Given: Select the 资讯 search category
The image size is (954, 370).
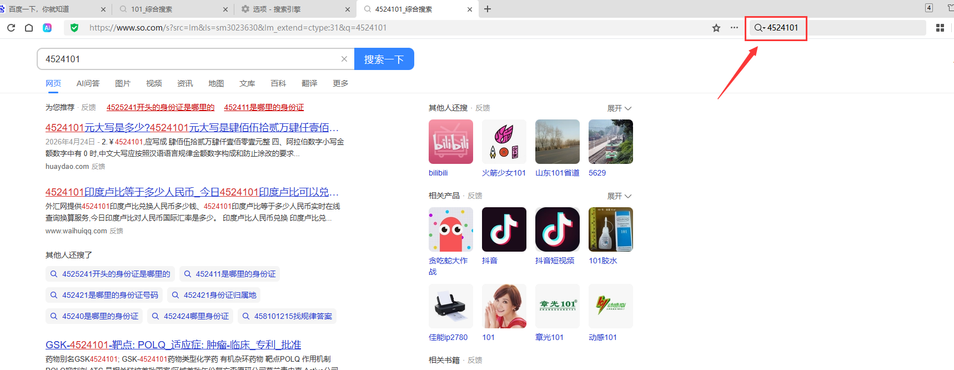Looking at the screenshot, I should pyautogui.click(x=185, y=83).
